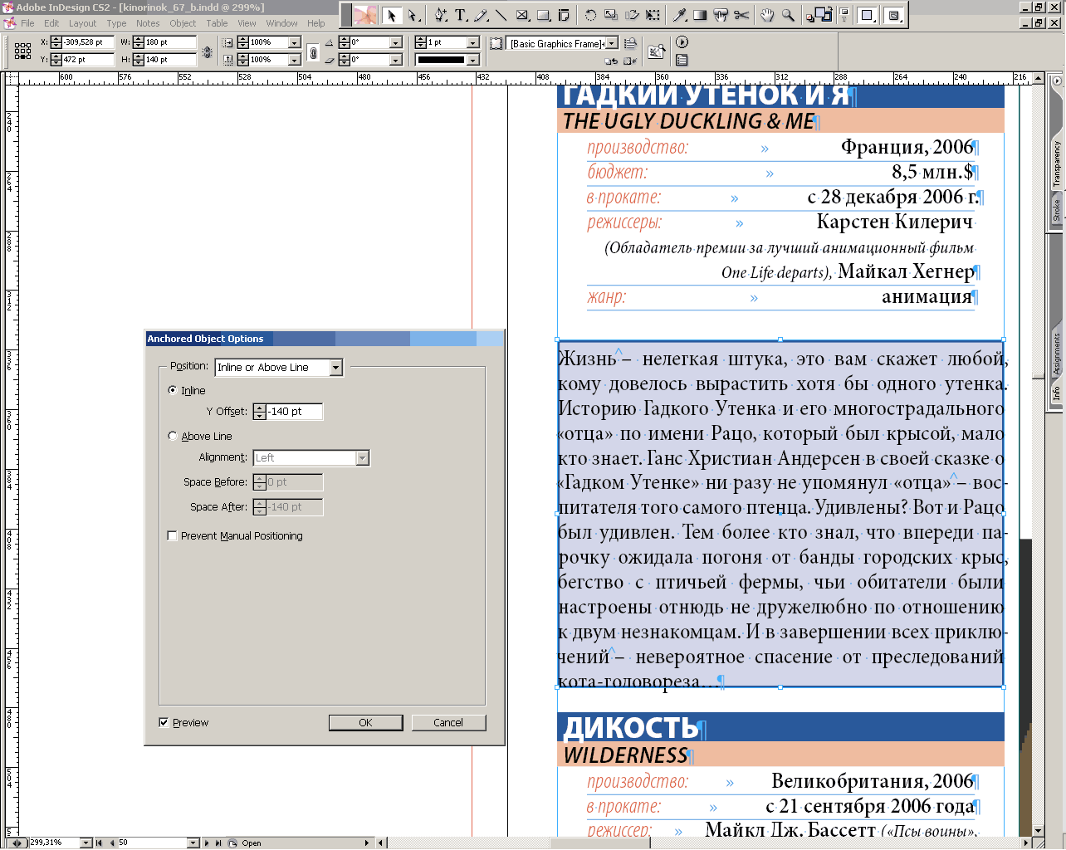1066x850 pixels.
Task: Select the Pencil tool
Action: (481, 15)
